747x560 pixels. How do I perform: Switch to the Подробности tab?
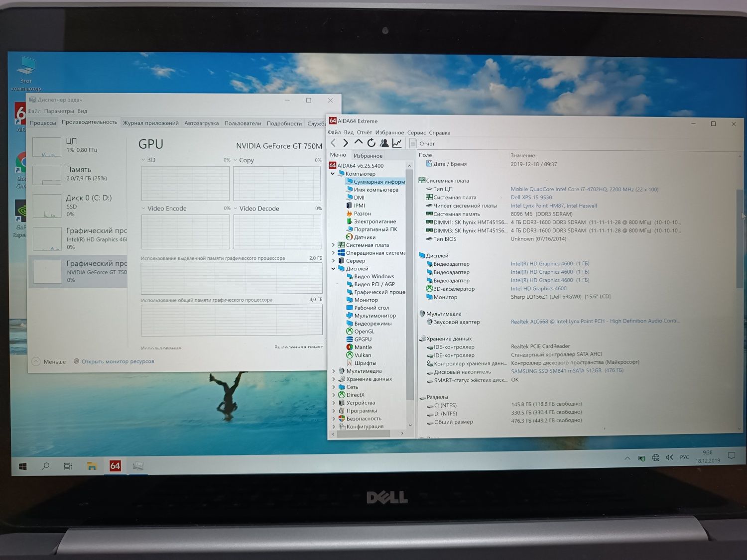(x=284, y=123)
